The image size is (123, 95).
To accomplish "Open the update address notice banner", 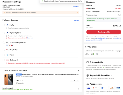I will click(41, 12).
